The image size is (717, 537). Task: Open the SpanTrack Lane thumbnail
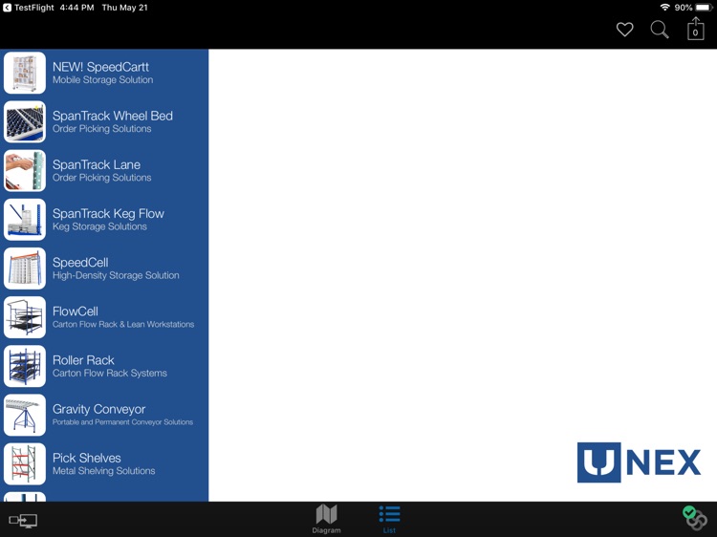pos(25,170)
